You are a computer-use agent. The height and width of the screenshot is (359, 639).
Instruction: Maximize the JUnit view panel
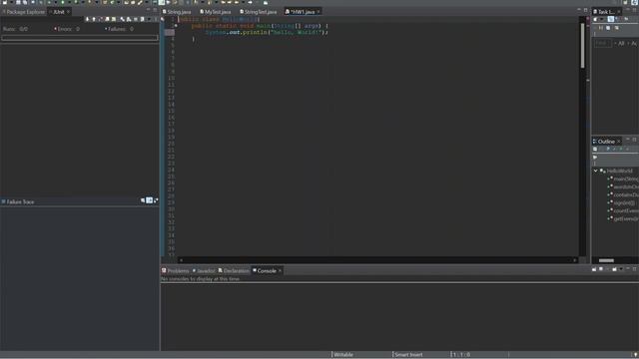(x=155, y=10)
